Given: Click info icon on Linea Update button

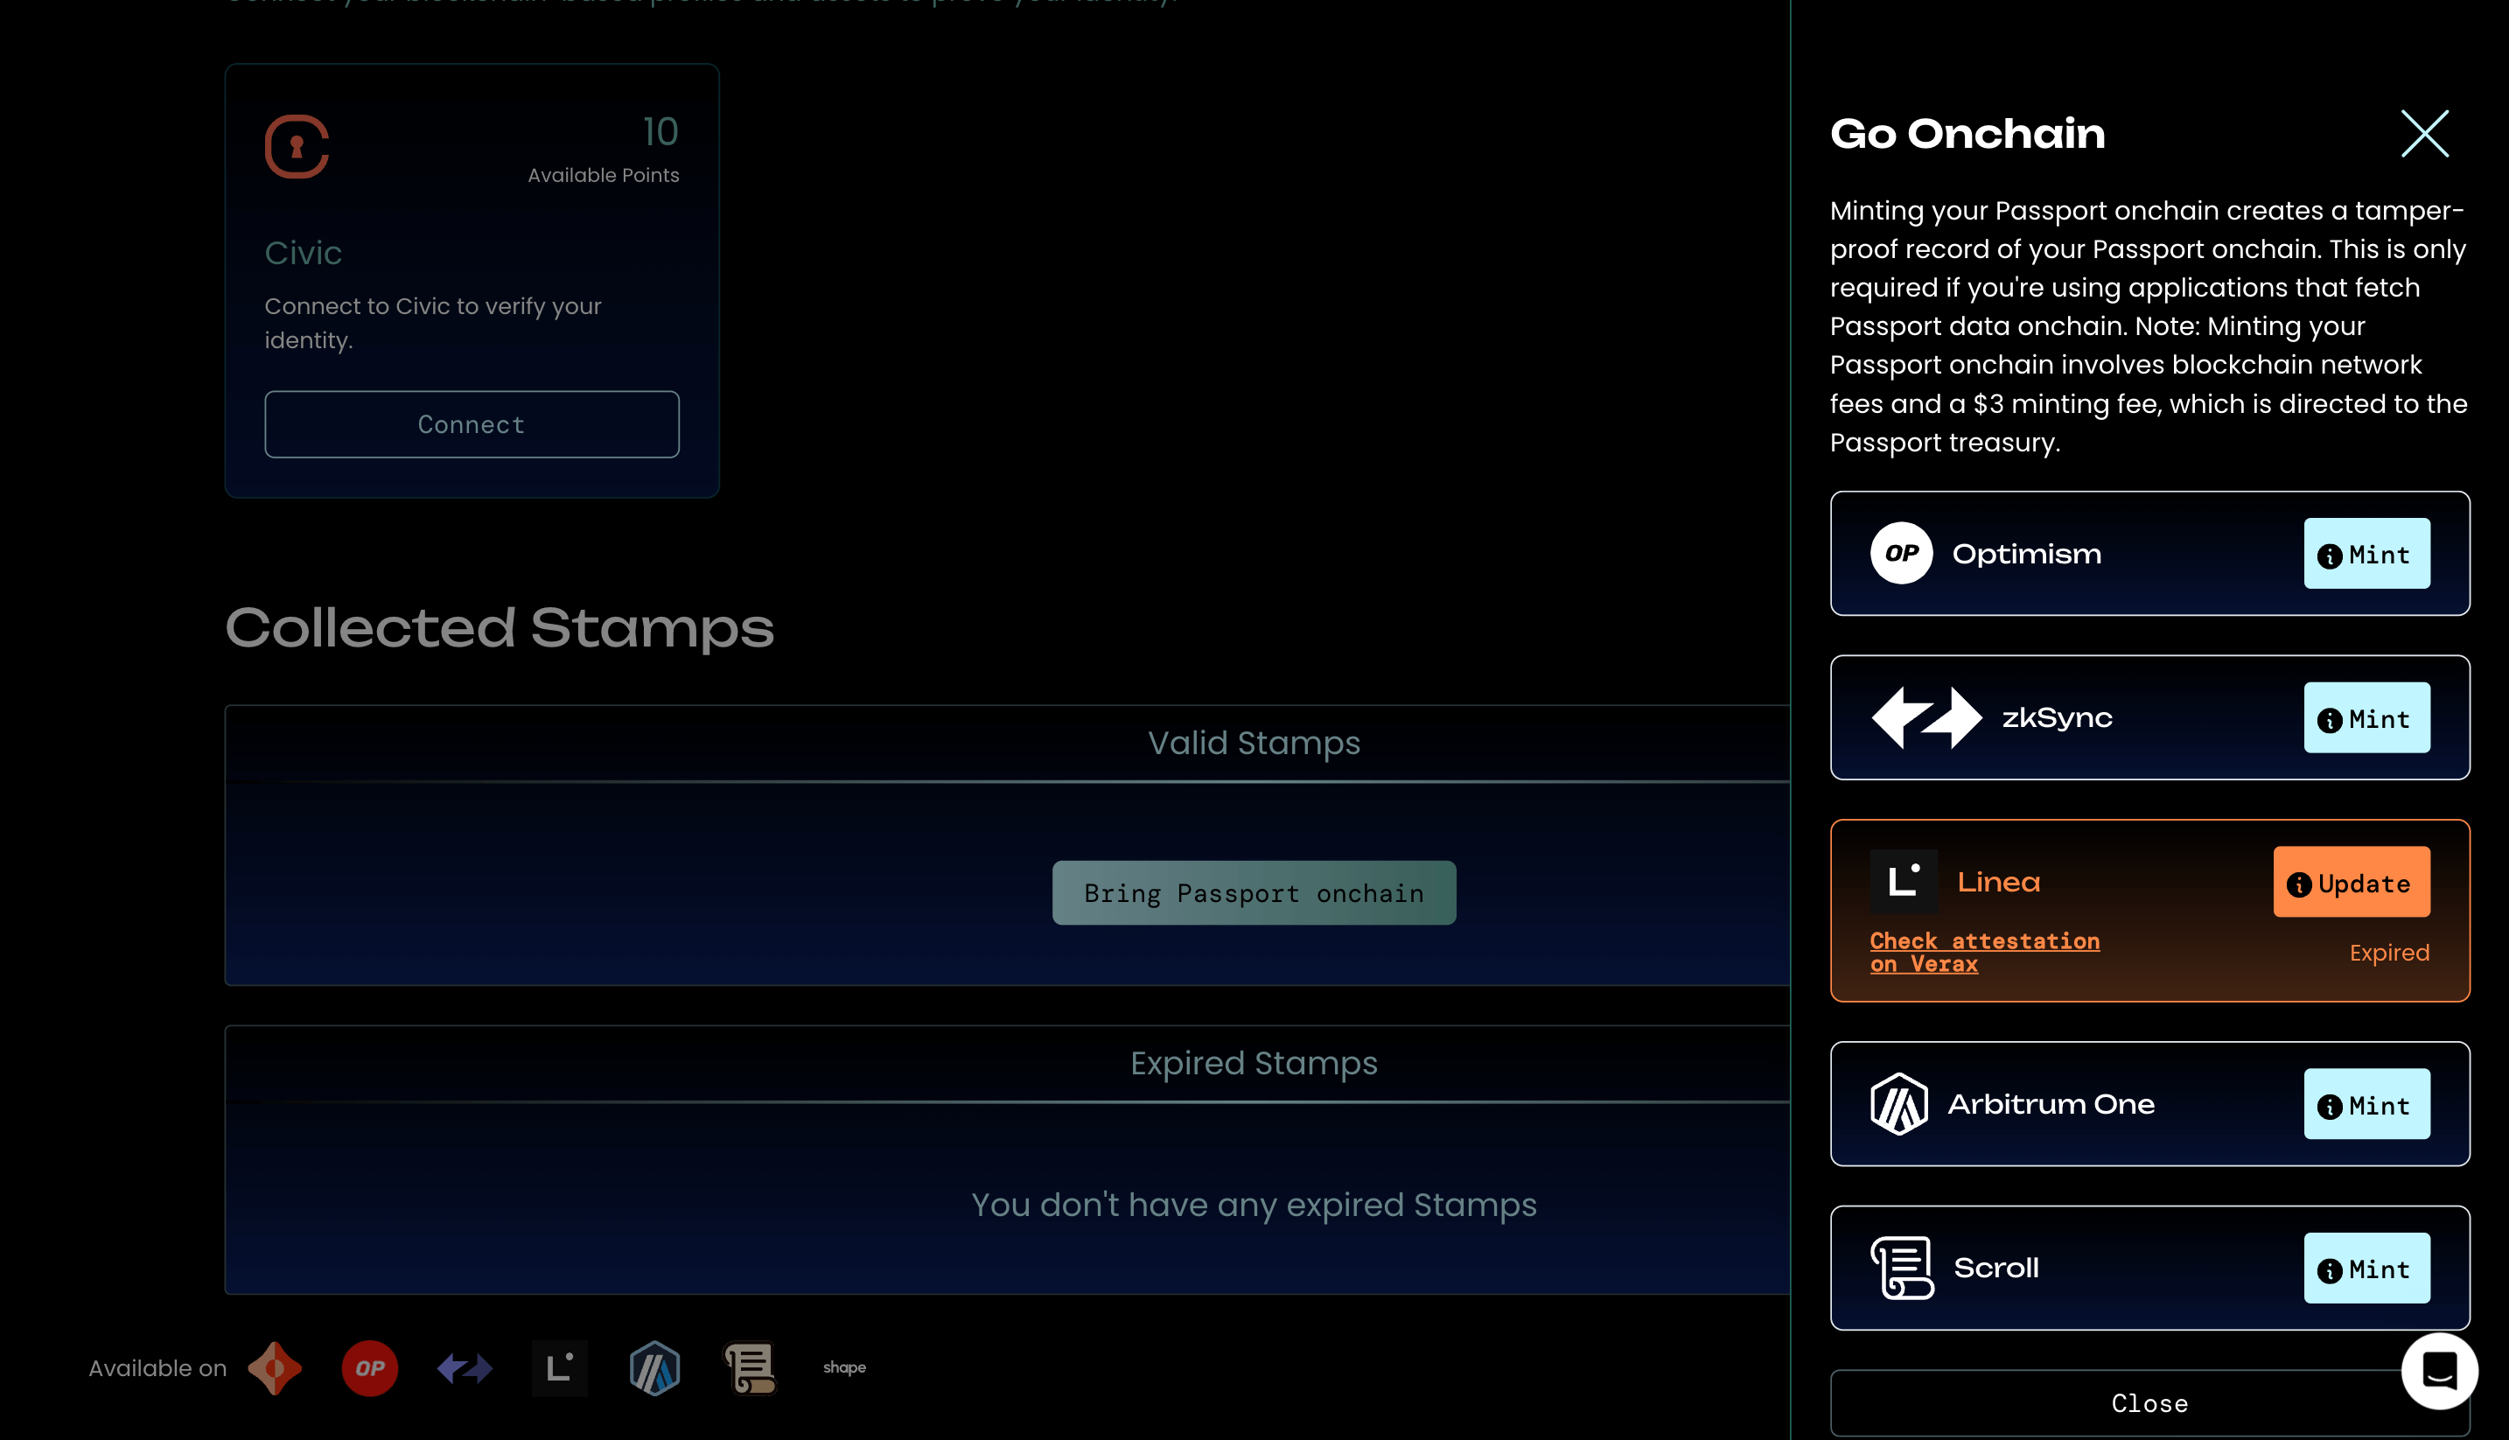Looking at the screenshot, I should tap(2299, 884).
